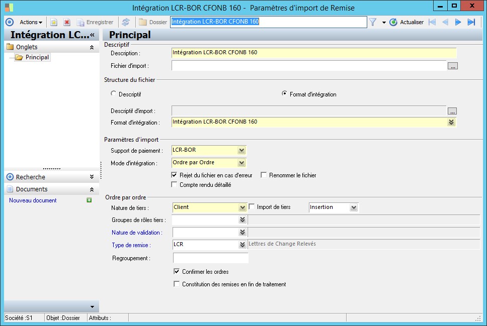Enable Renommer le fichier checkbox
Screen dimensions: 487x326
coord(263,175)
